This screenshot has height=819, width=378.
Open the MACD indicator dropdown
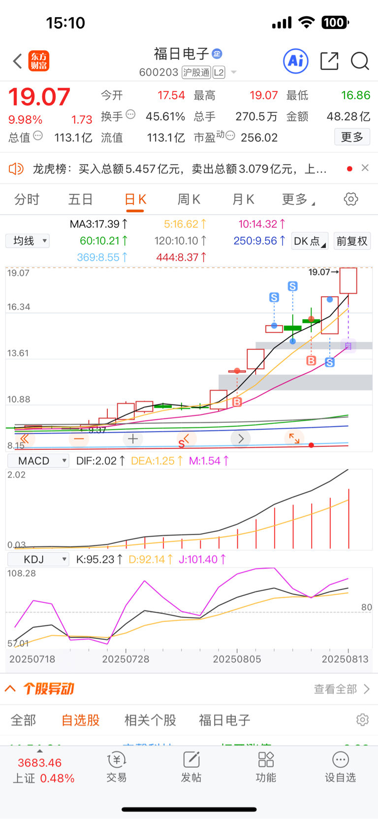[x=38, y=461]
